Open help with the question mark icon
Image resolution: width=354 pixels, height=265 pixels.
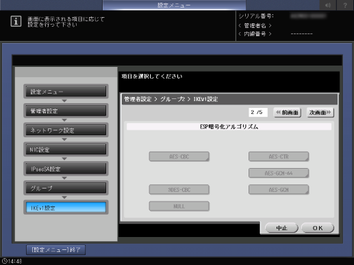[x=345, y=5]
